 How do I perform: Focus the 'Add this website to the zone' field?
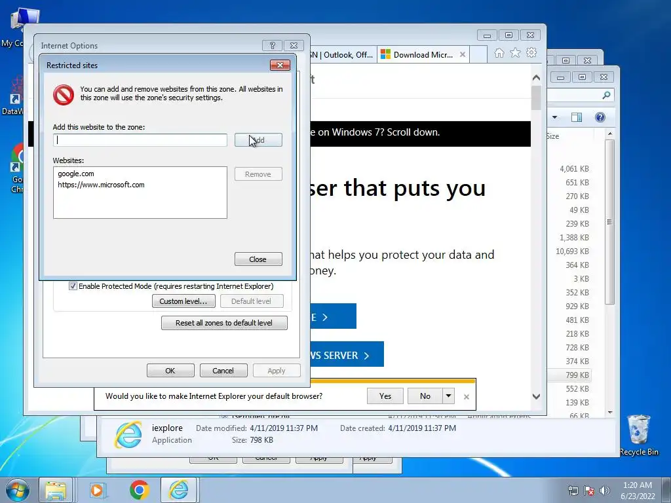coord(140,140)
